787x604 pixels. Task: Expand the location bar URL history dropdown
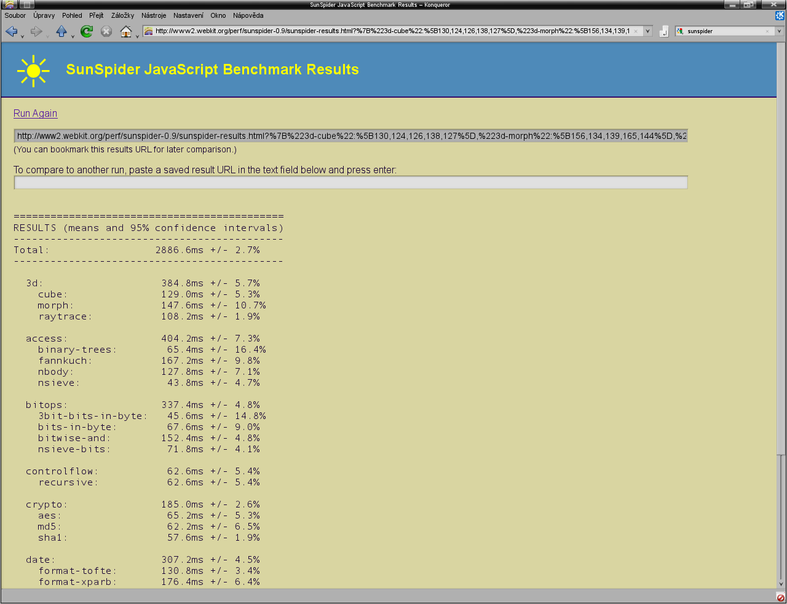click(x=647, y=31)
